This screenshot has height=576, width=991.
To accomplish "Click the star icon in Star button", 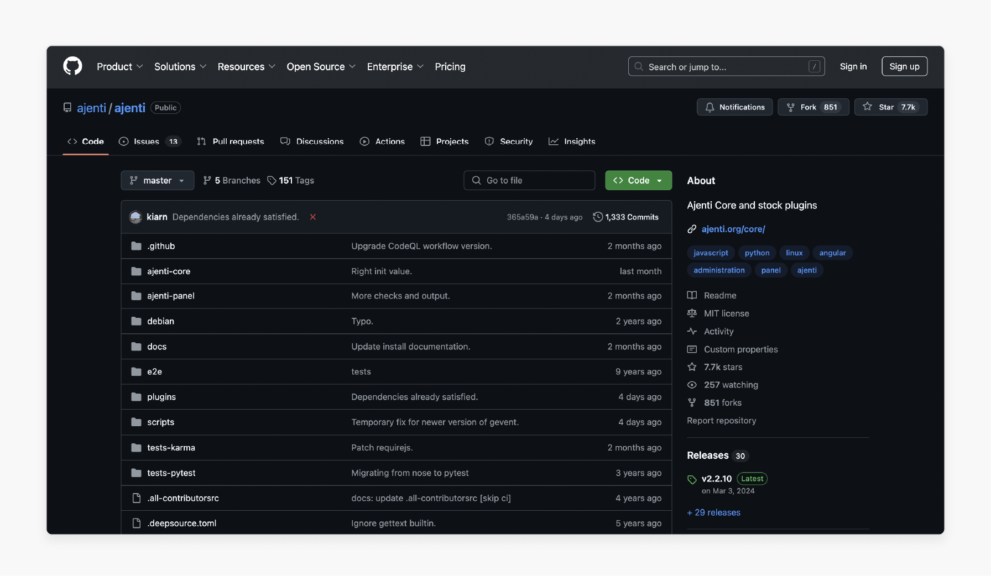I will 868,107.
